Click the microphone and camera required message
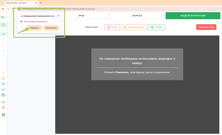The image size is (222, 135). click(x=137, y=61)
